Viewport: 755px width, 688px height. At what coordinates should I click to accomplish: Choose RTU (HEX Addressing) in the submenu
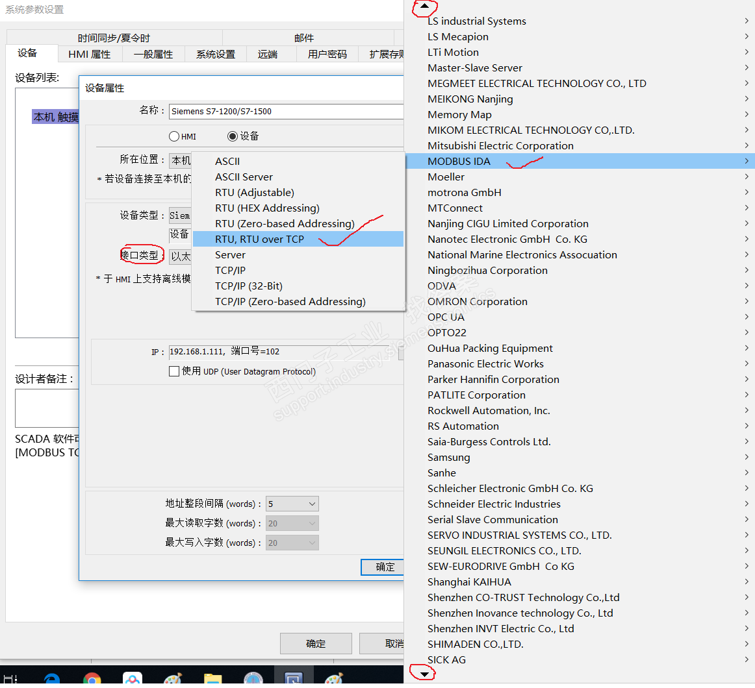[298, 208]
